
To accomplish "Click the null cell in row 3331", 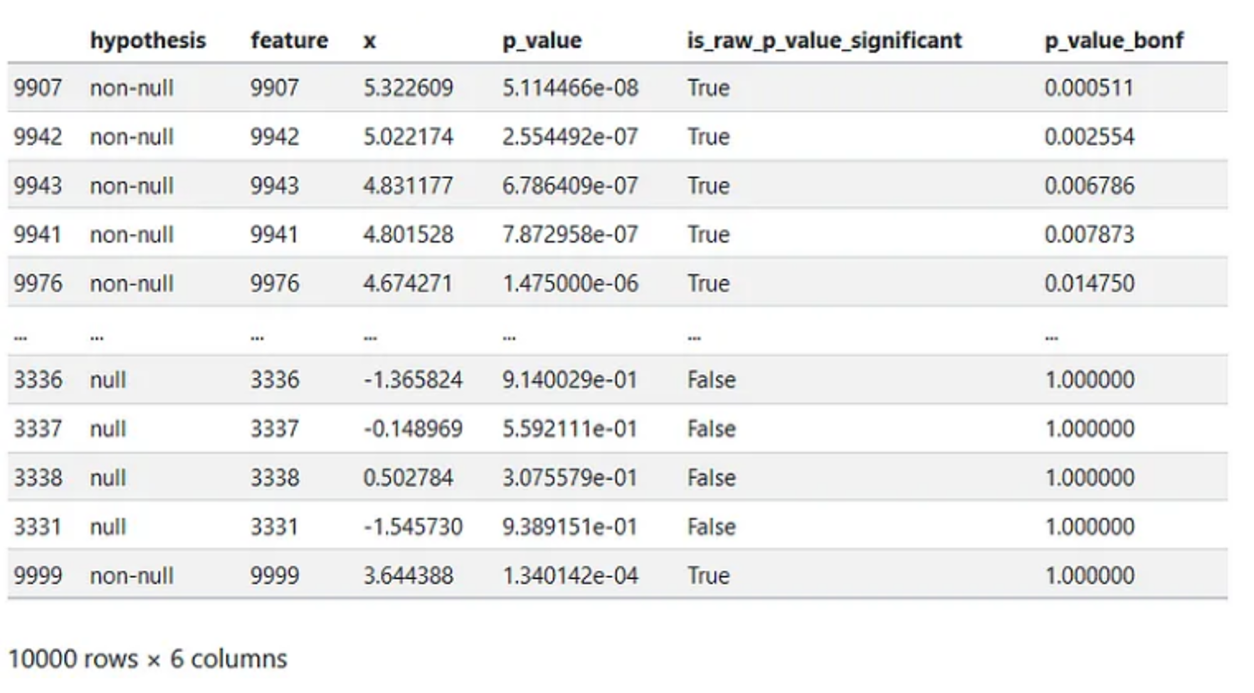I will pyautogui.click(x=108, y=527).
